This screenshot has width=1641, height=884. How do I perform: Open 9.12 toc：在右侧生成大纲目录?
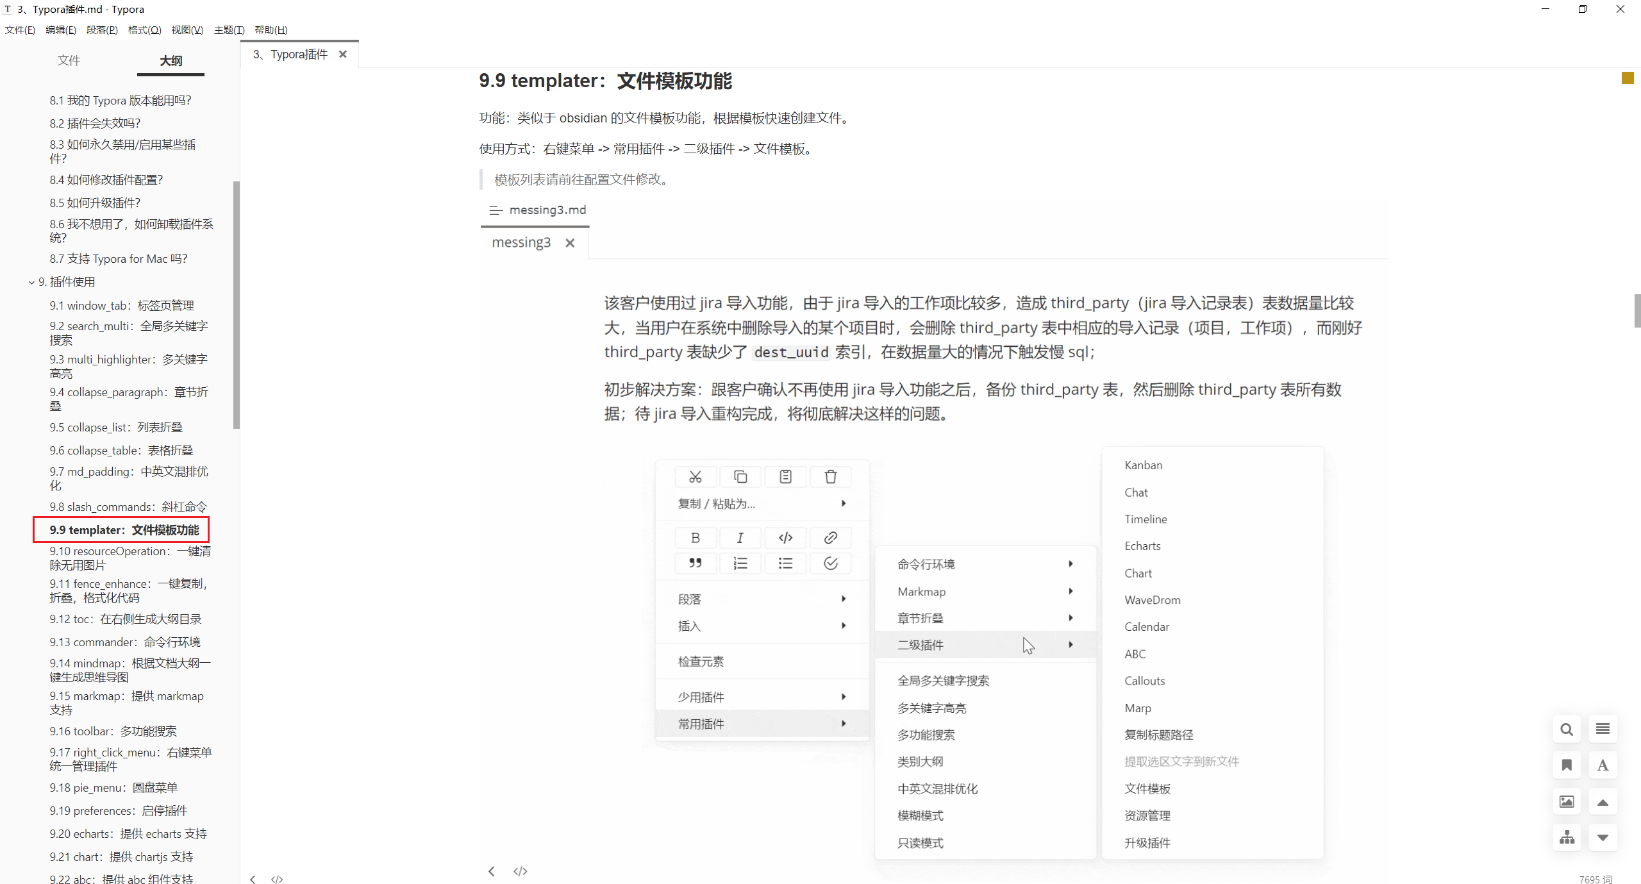[126, 619]
